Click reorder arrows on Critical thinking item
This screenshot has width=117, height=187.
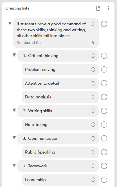point(93,56)
